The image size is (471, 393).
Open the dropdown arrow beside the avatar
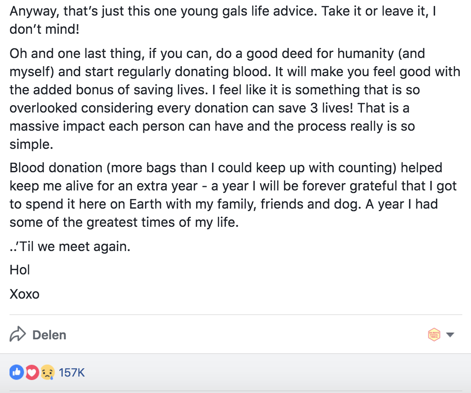tap(450, 335)
